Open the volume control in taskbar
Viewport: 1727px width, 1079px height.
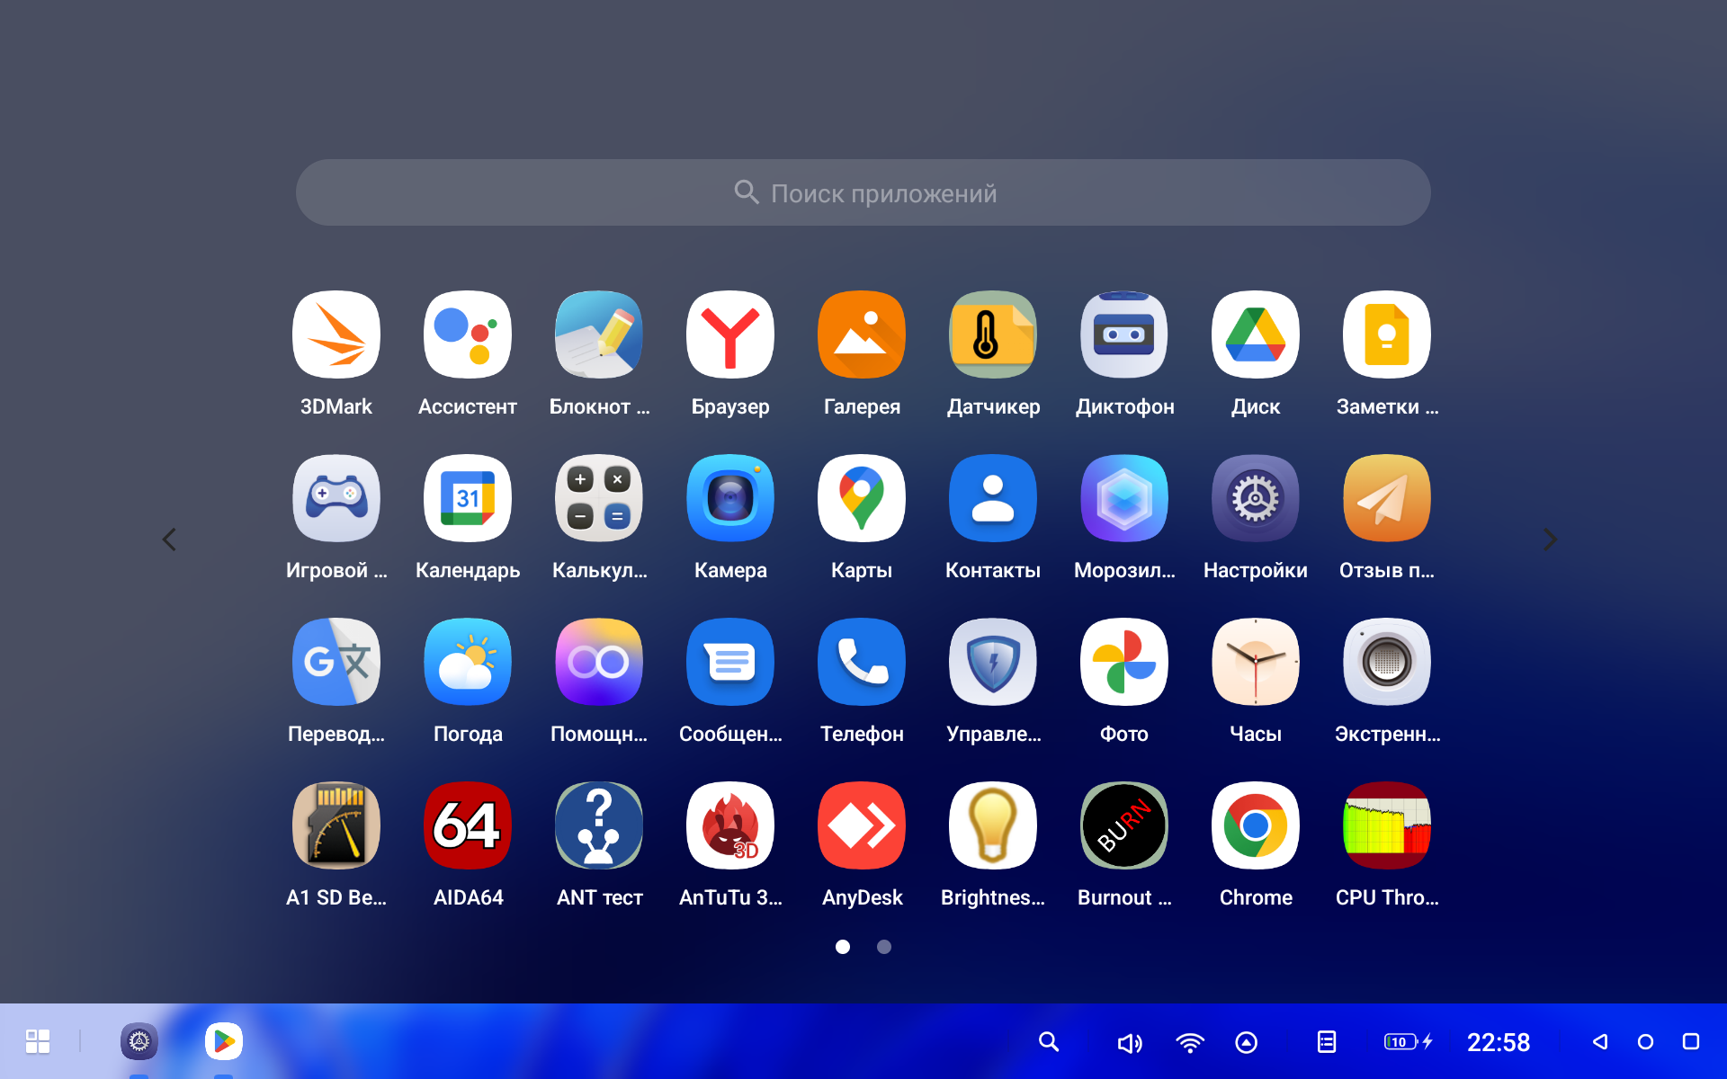[1129, 1042]
